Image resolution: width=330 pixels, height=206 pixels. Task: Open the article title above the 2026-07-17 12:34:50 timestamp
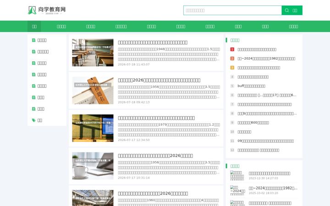[x=156, y=118]
